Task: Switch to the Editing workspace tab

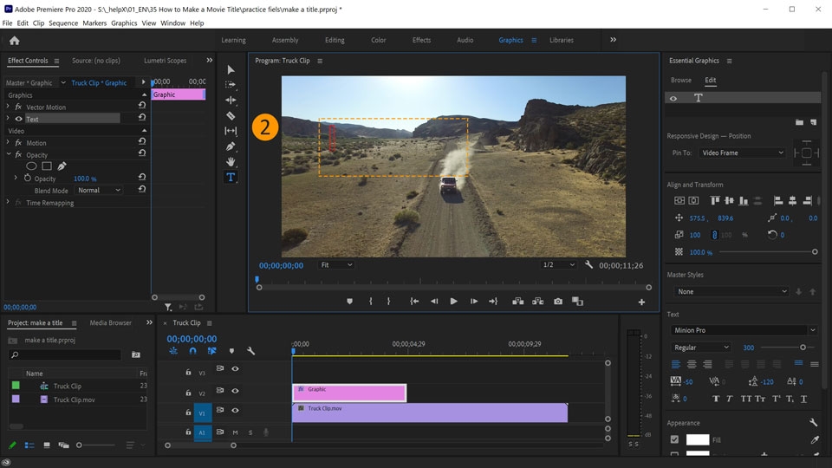Action: click(334, 40)
